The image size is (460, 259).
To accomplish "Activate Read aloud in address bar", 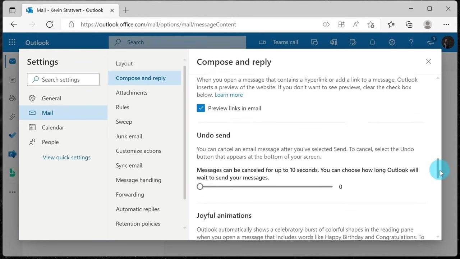I will pyautogui.click(x=356, y=24).
